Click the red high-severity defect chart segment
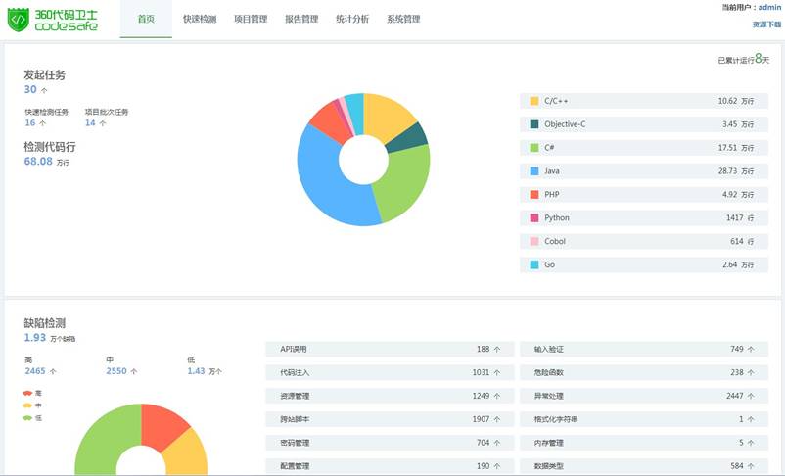The height and width of the screenshot is (476, 785). [x=162, y=423]
